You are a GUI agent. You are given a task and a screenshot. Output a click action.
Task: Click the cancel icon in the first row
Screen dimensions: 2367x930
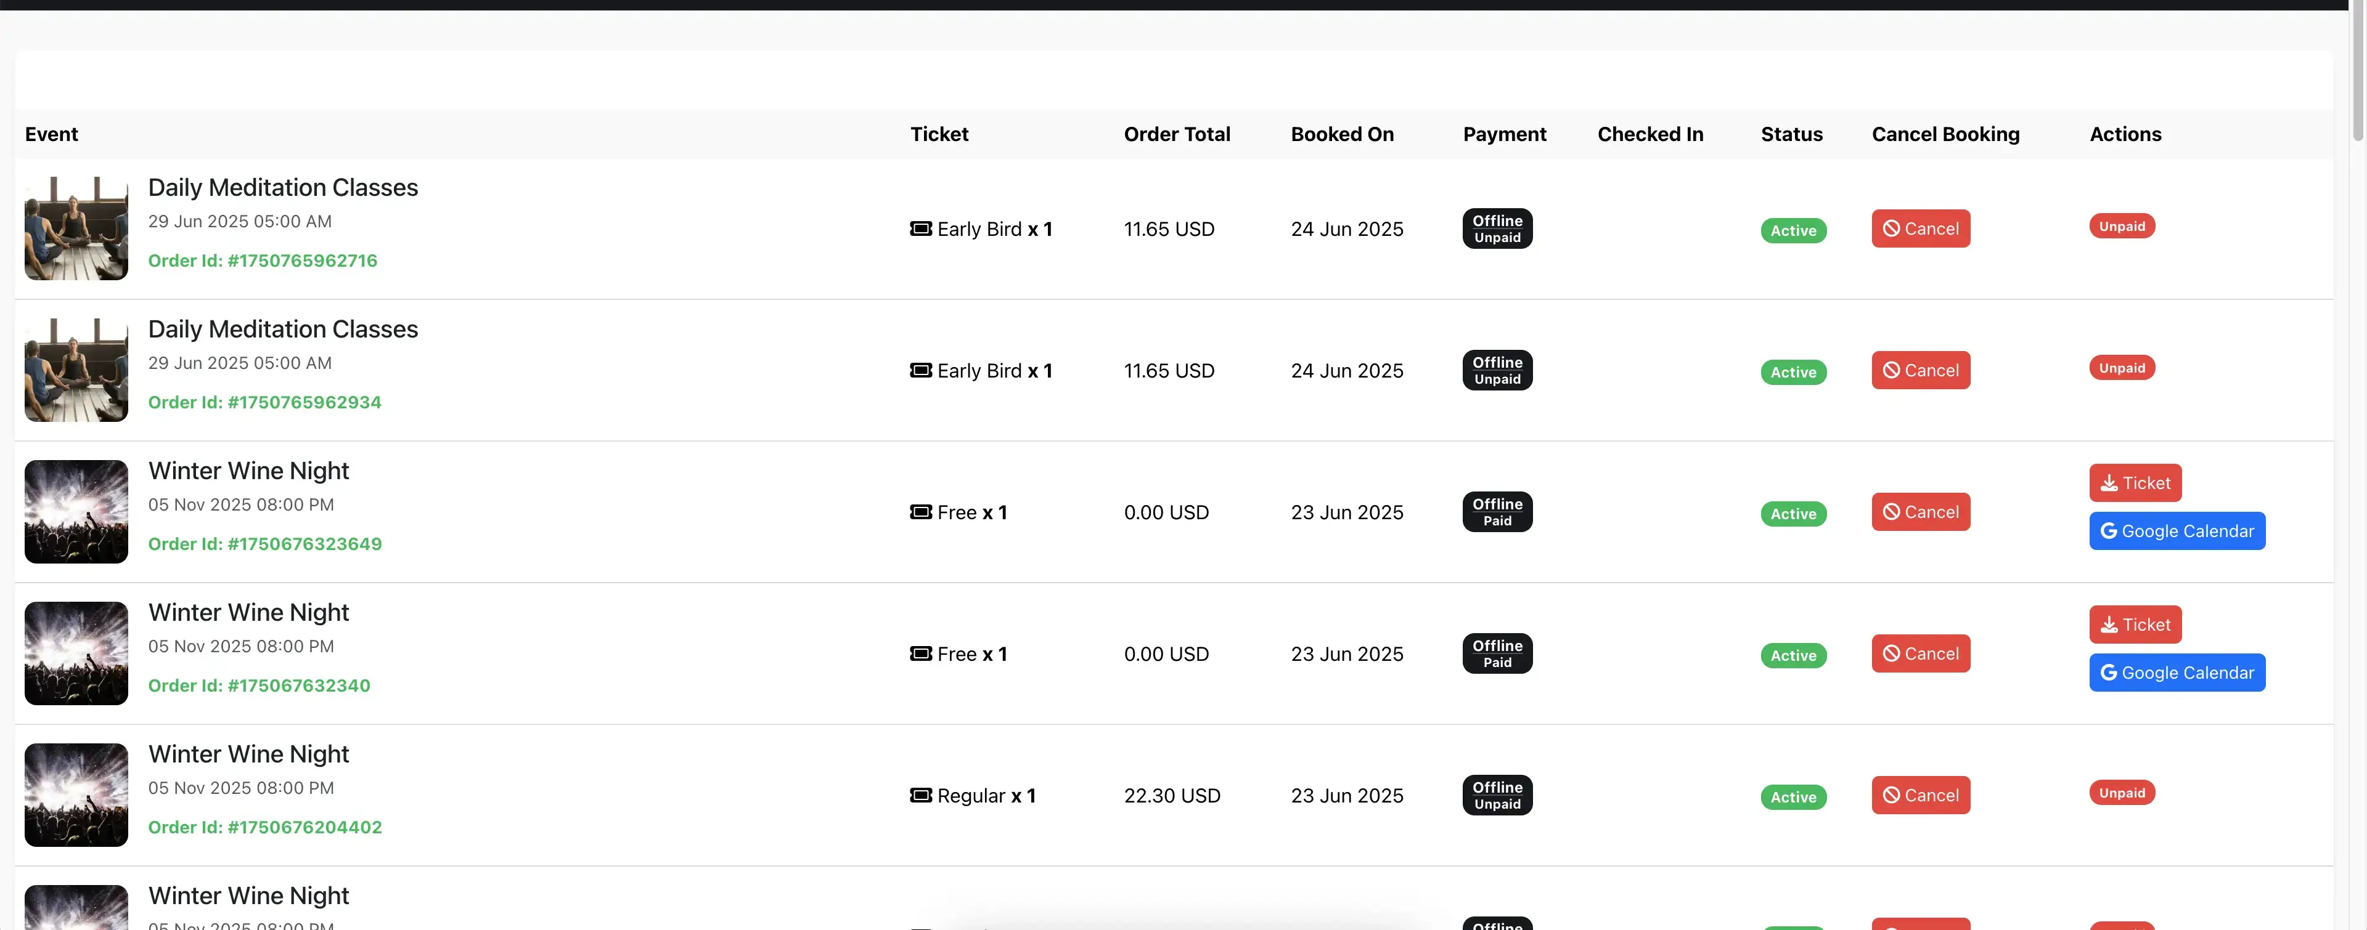coord(1892,228)
